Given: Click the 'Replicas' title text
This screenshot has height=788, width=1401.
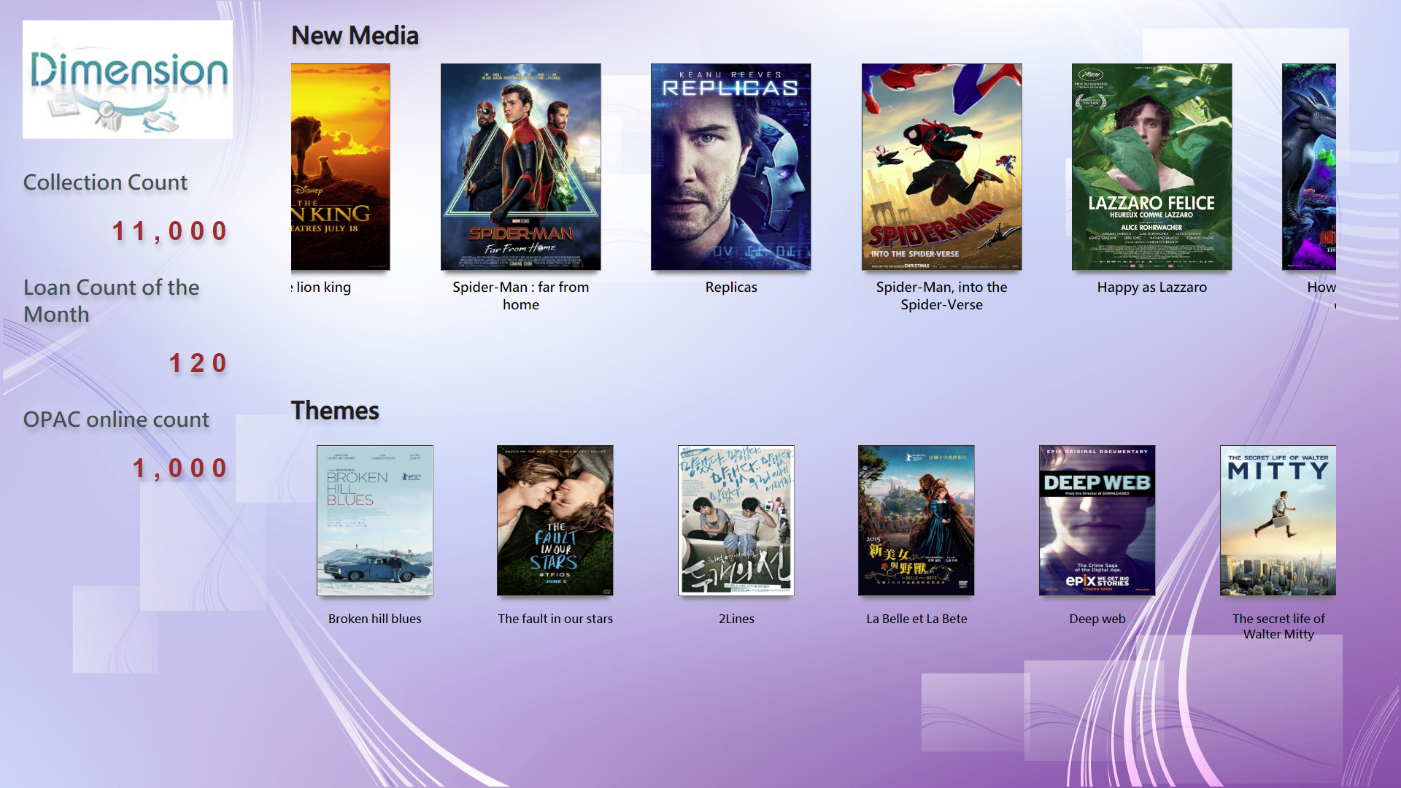Looking at the screenshot, I should point(731,287).
